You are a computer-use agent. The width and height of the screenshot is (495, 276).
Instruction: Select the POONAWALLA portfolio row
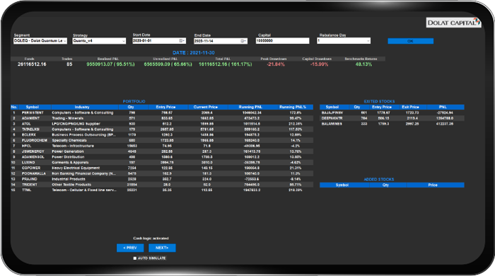[162, 173]
